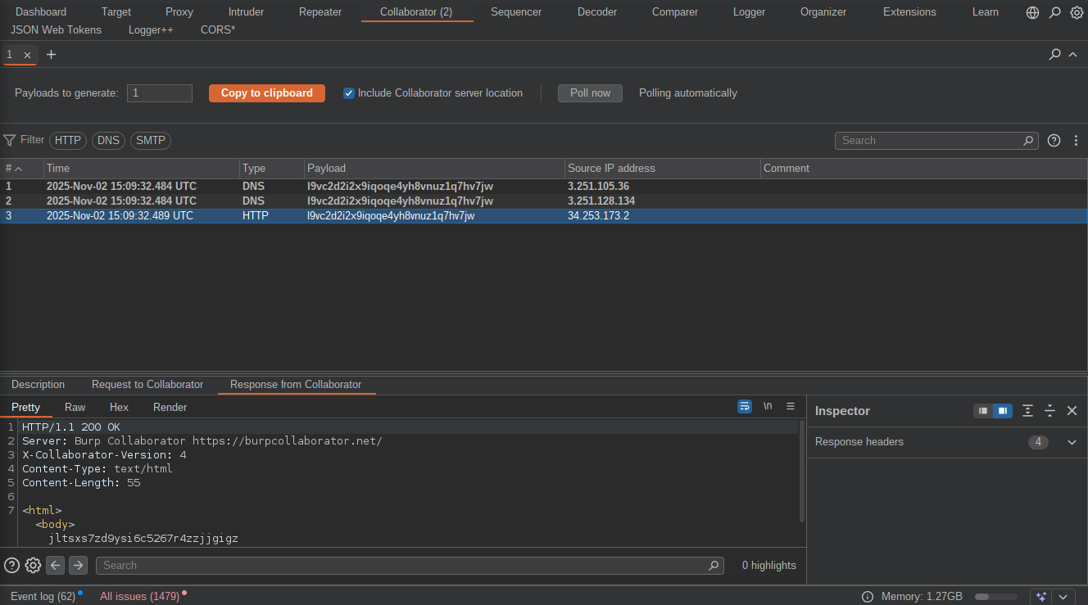This screenshot has height=605, width=1088.
Task: Show non-printable characters with \n icon
Action: click(x=768, y=406)
